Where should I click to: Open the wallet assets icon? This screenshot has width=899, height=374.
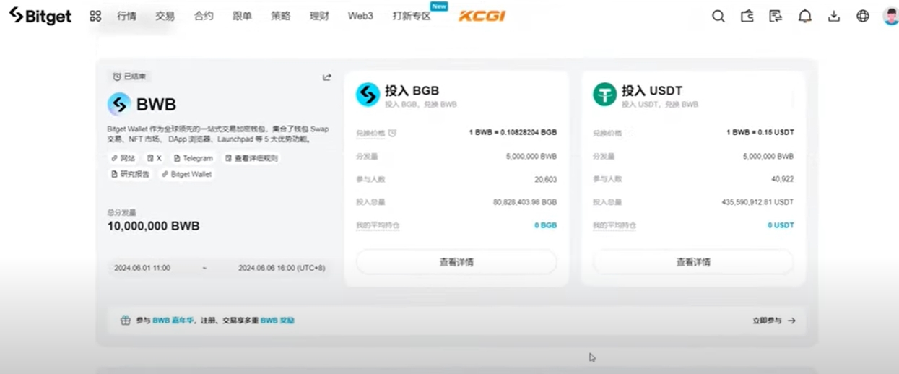pyautogui.click(x=747, y=16)
